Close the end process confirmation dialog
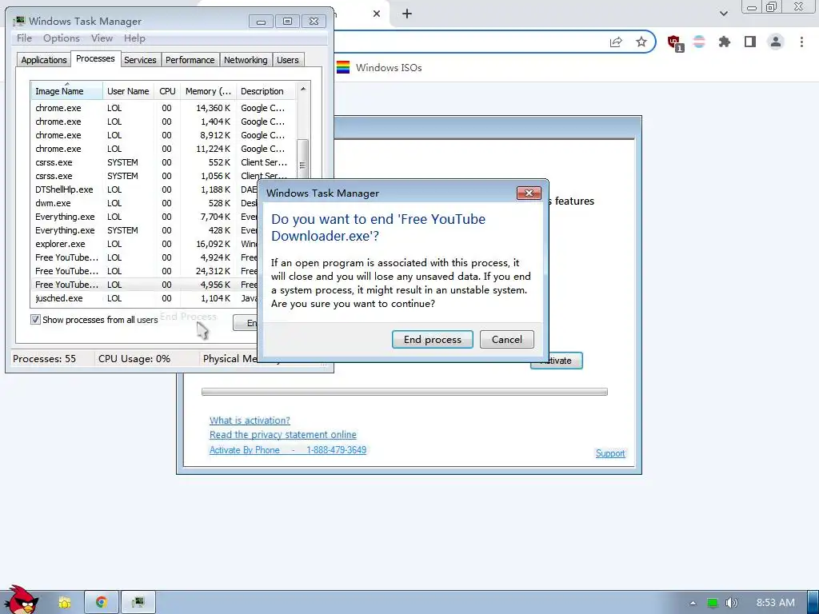 click(x=529, y=193)
